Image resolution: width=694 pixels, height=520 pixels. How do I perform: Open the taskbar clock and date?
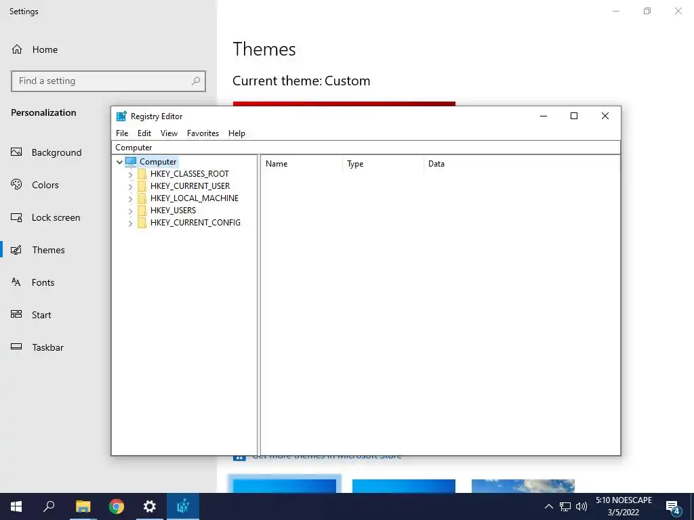point(624,506)
